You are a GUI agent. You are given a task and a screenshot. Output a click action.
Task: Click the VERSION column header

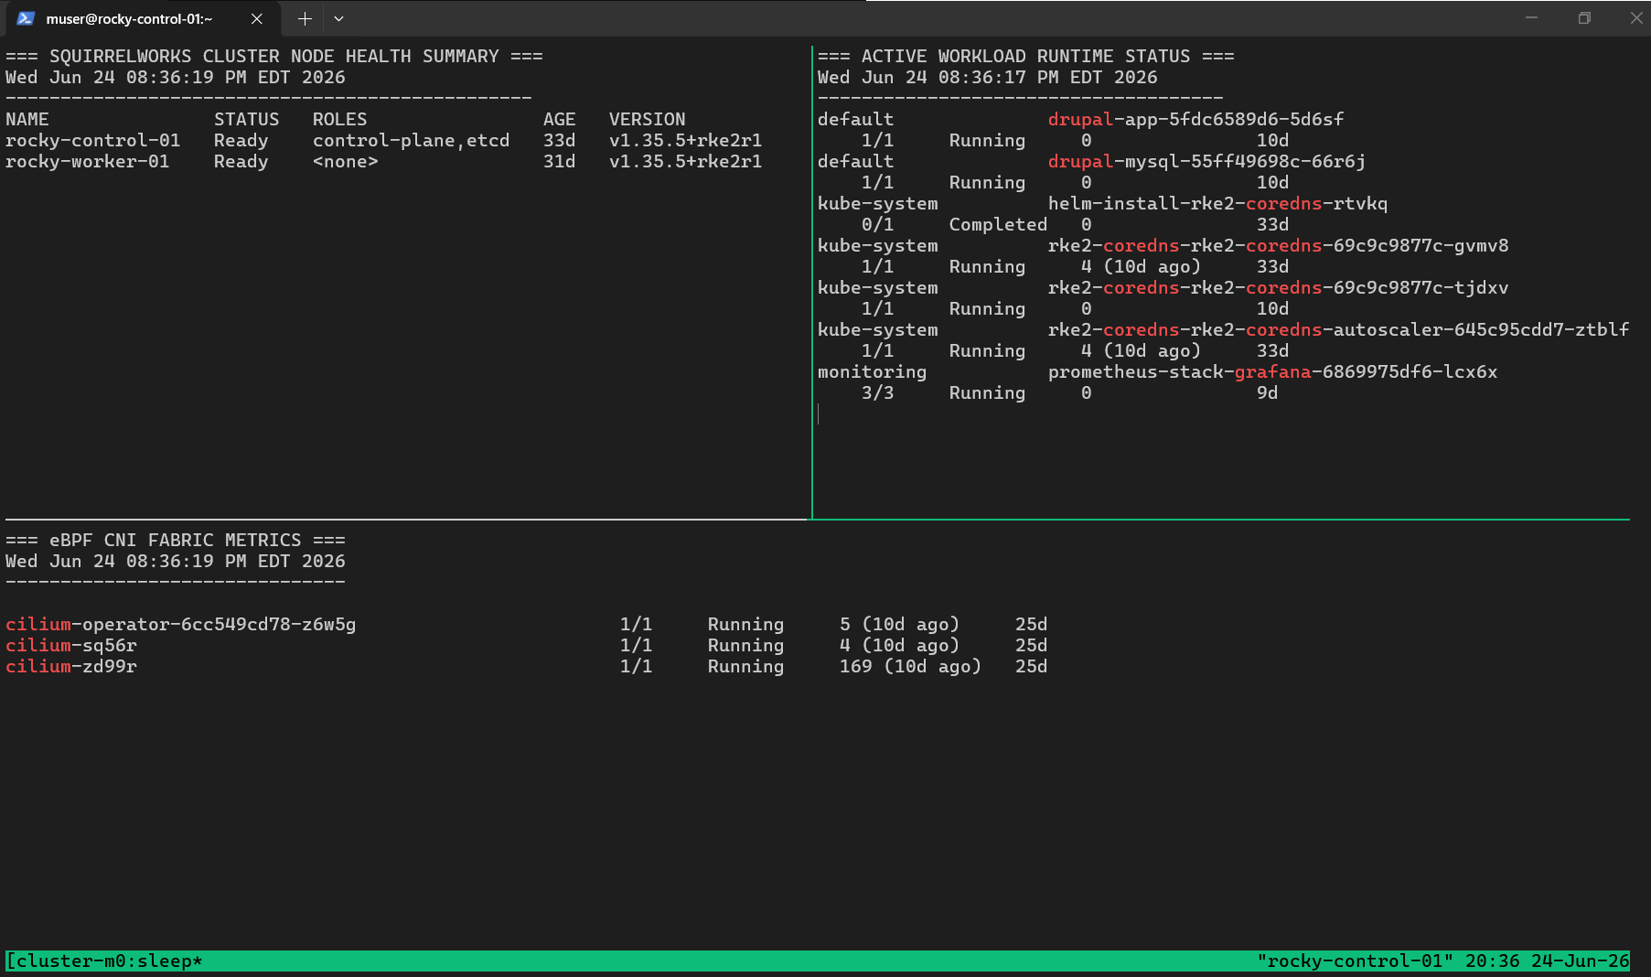648,120
